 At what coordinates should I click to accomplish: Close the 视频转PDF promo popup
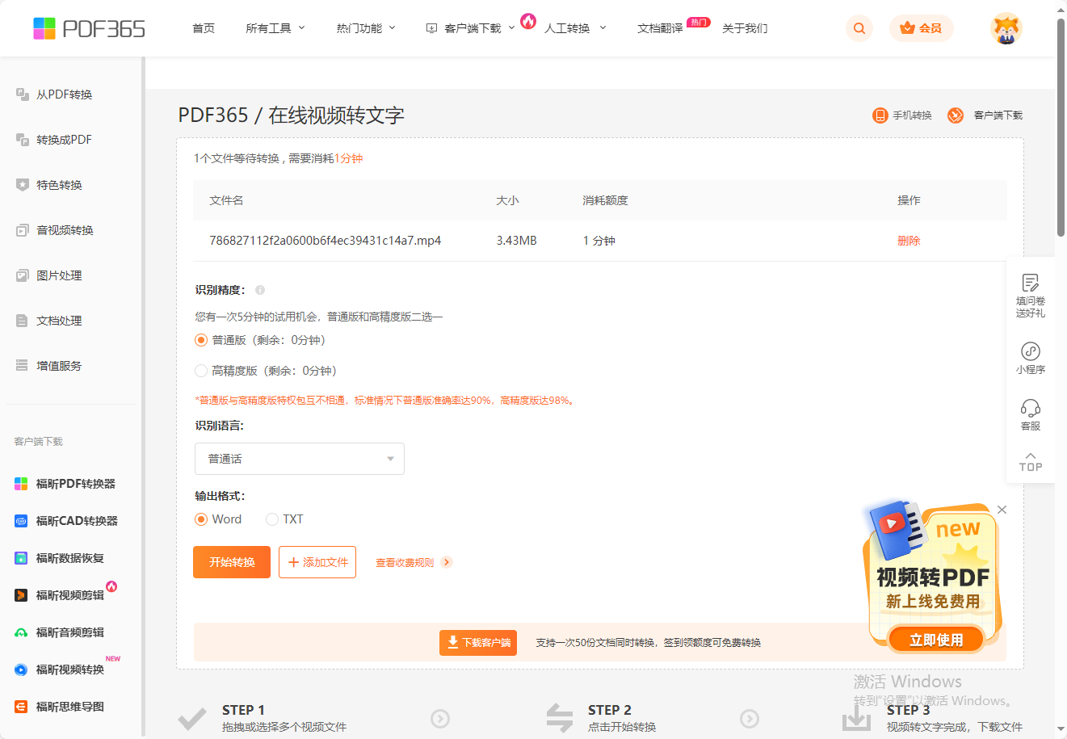[x=1002, y=510]
